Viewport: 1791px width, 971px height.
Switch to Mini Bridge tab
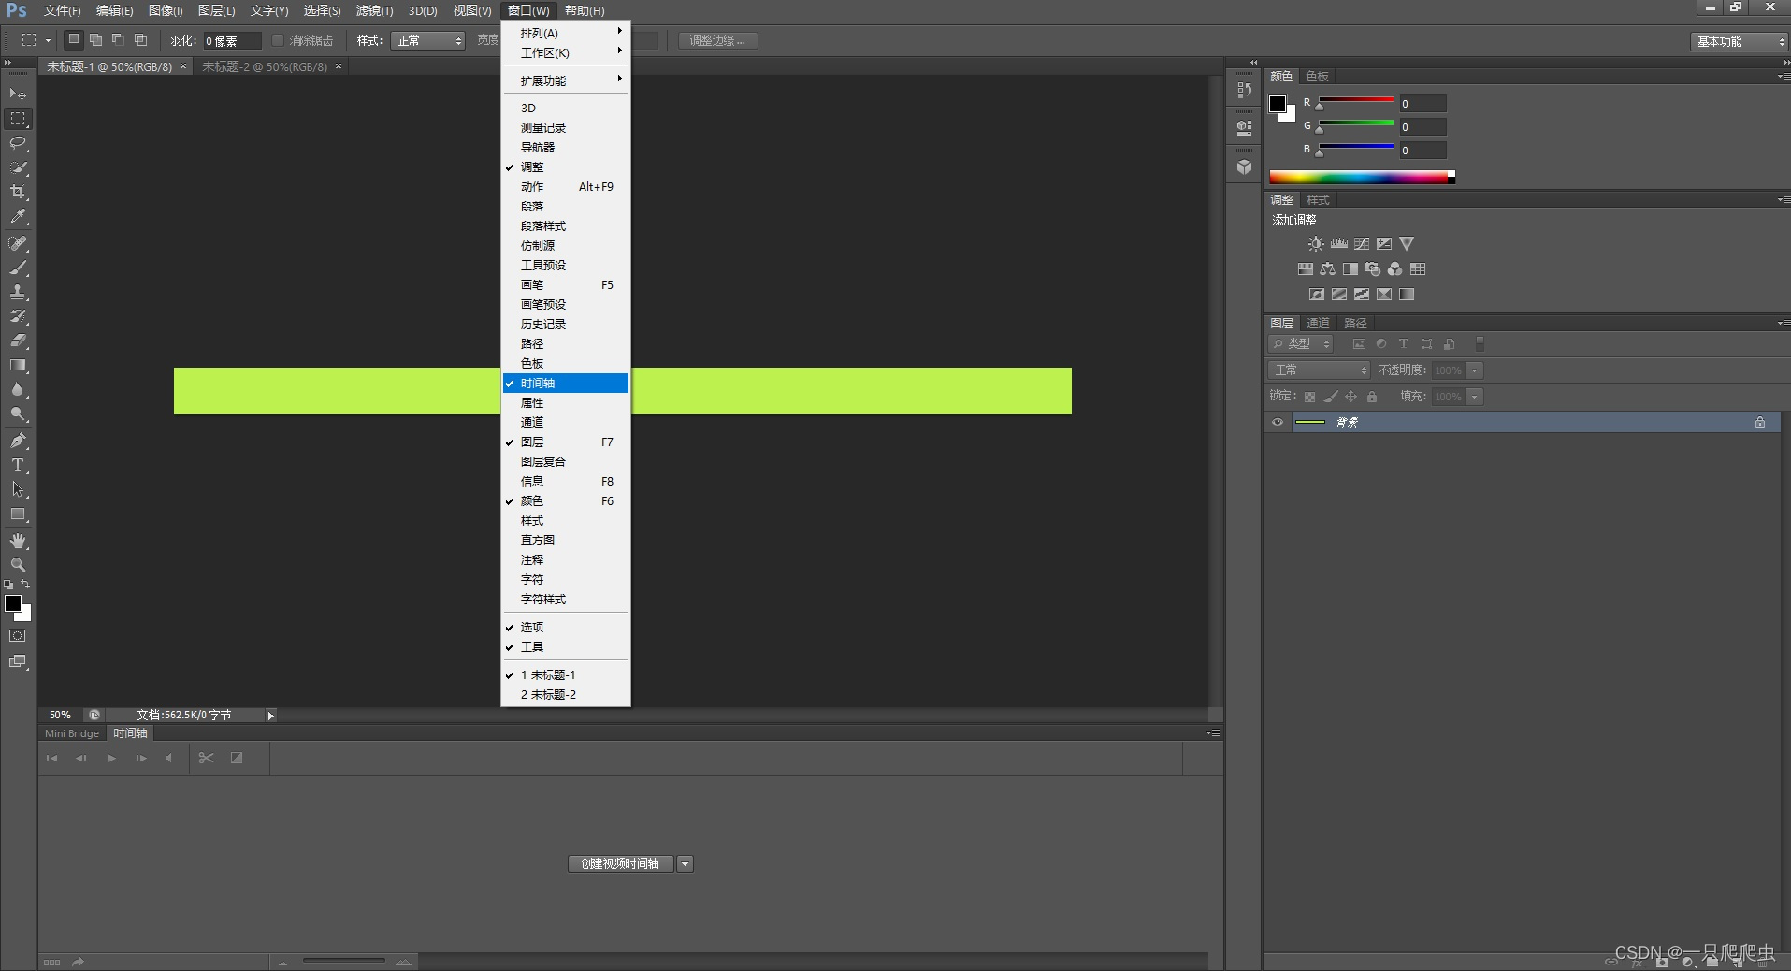point(72,733)
